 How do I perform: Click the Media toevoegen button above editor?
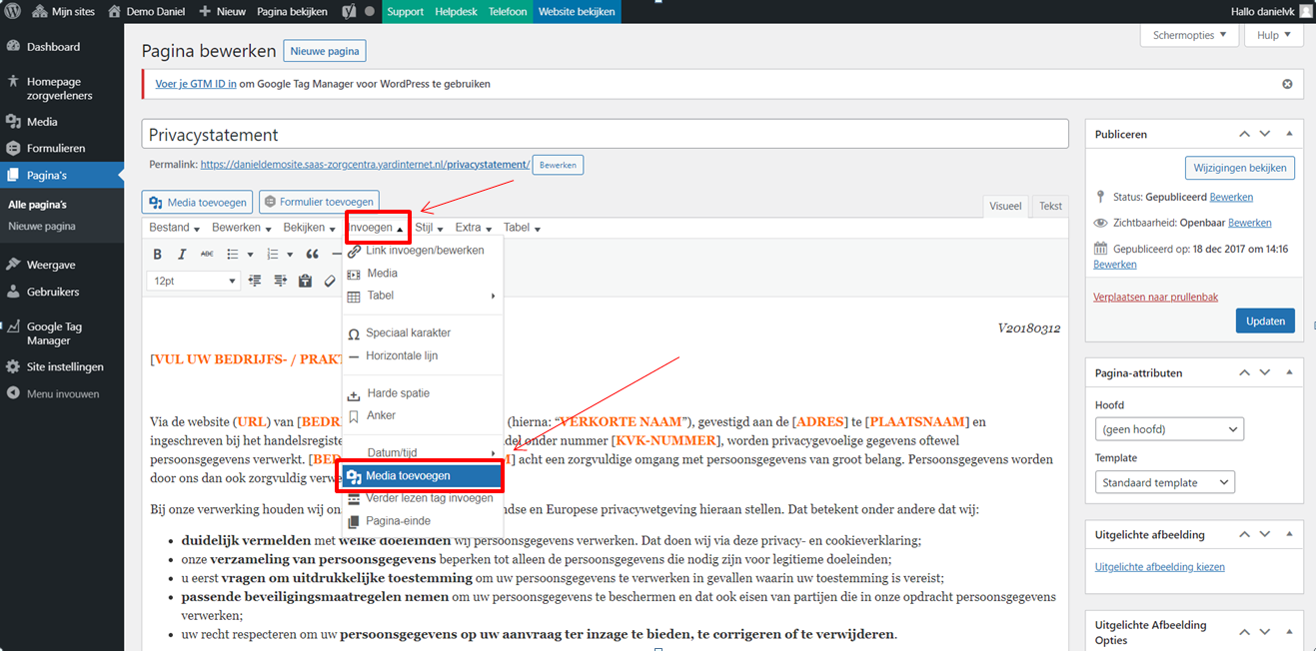pyautogui.click(x=197, y=202)
